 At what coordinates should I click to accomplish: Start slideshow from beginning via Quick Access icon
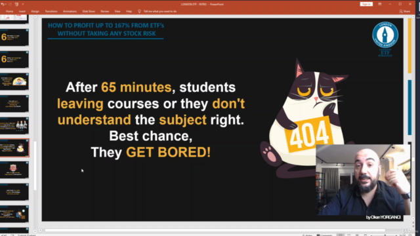[16, 5]
